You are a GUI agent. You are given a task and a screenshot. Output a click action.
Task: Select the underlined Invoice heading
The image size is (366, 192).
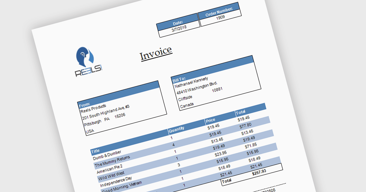(x=156, y=53)
